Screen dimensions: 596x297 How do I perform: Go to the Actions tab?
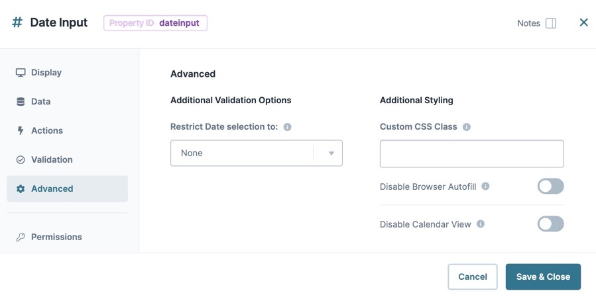click(x=67, y=130)
